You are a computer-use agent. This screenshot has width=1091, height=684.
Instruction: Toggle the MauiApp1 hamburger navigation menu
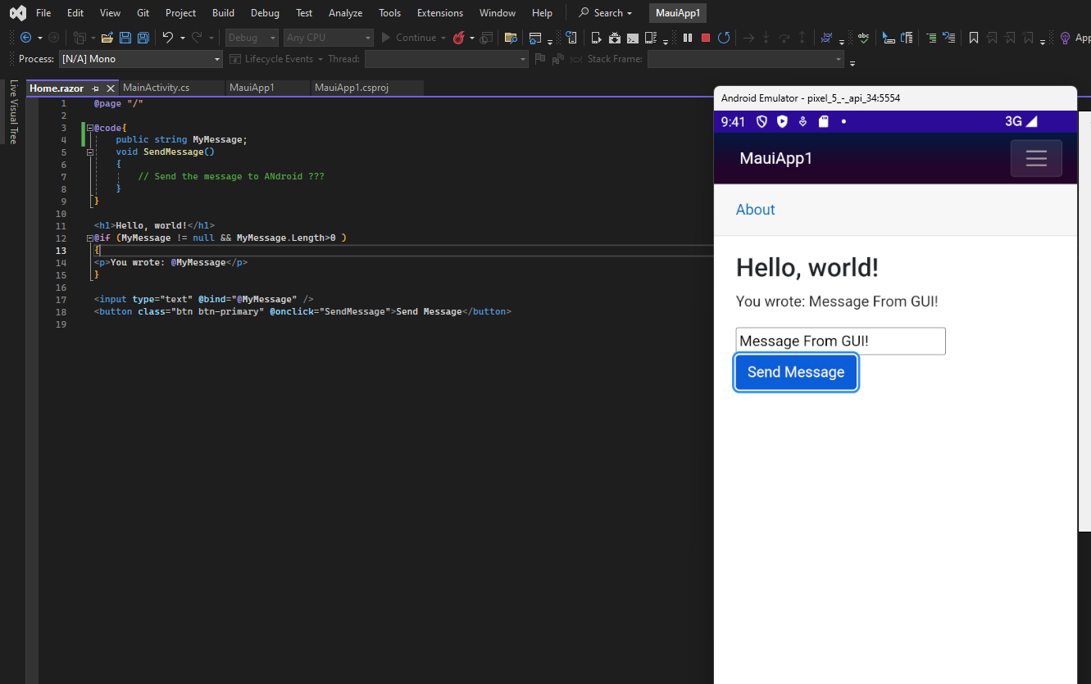click(1036, 158)
